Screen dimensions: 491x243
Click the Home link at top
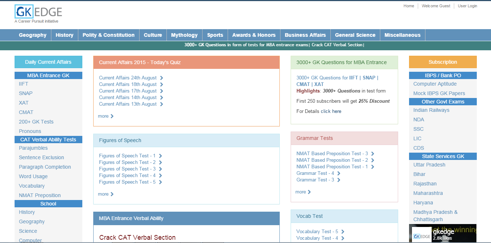(409, 6)
